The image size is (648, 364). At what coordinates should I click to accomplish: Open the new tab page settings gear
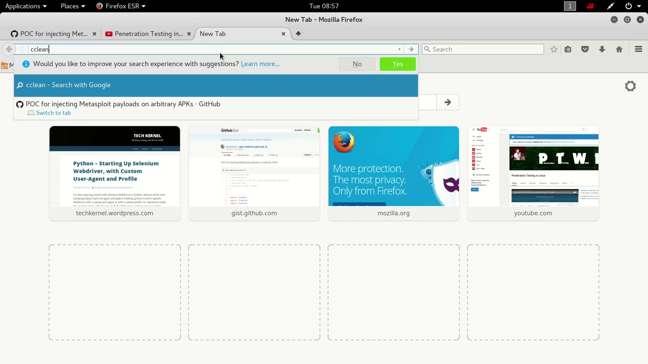coord(630,86)
